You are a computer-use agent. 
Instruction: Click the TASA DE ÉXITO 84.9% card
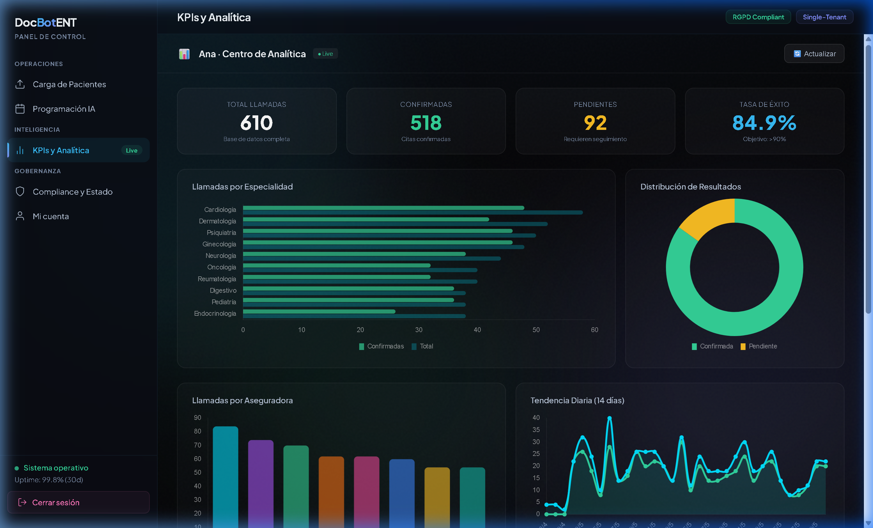tap(764, 121)
